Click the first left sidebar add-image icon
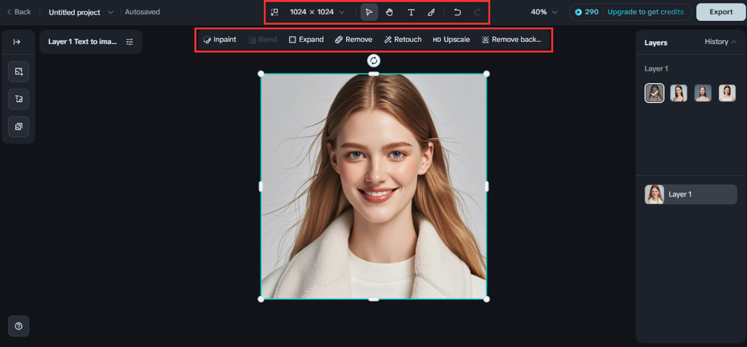The width and height of the screenshot is (747, 347). [x=19, y=72]
